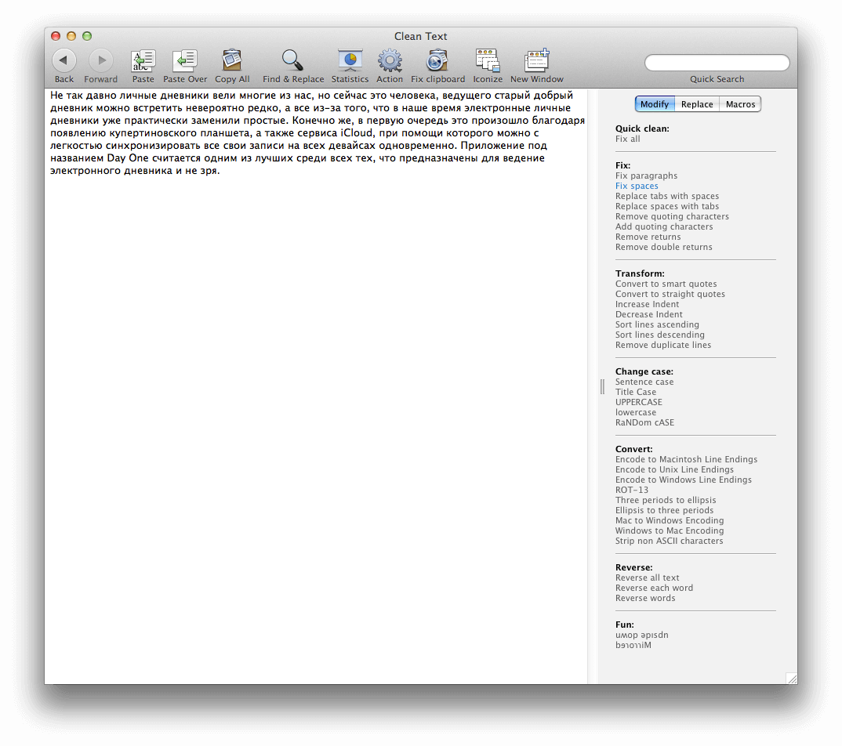Click Three periods to ellipsis

click(x=666, y=500)
